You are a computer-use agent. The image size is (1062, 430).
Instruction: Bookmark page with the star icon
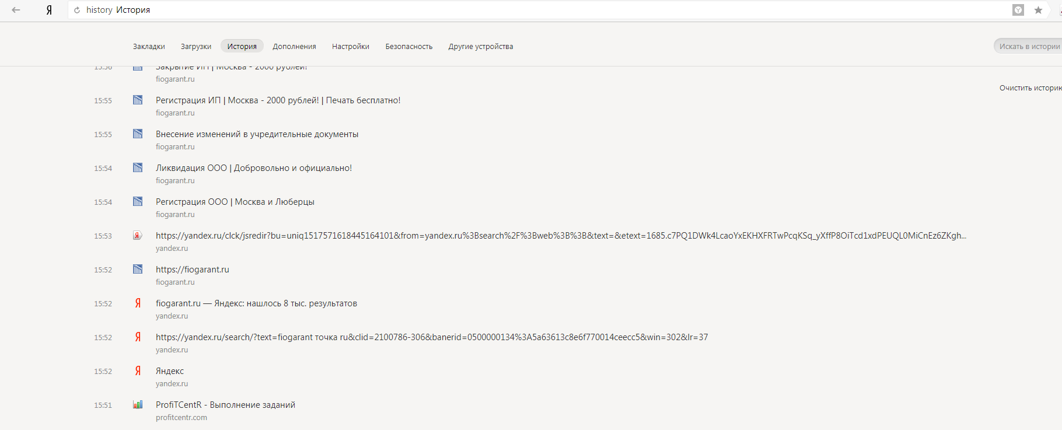tap(1038, 10)
